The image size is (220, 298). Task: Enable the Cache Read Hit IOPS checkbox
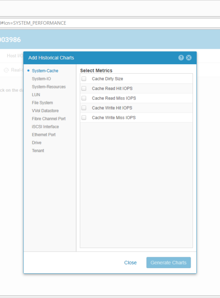84,88
